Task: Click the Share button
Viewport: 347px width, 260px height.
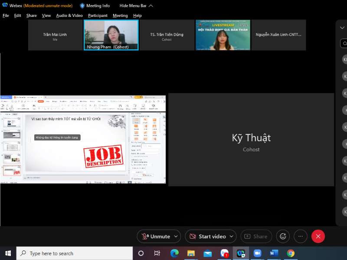Action: pyautogui.click(x=256, y=236)
